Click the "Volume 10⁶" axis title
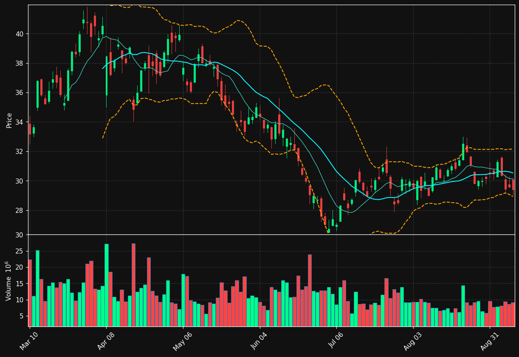Image resolution: width=519 pixels, height=357 pixels. [x=8, y=281]
